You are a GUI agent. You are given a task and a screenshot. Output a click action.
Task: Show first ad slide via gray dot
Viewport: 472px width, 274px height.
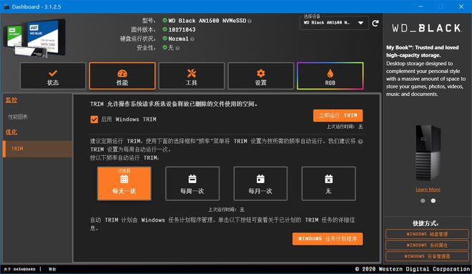point(423,200)
